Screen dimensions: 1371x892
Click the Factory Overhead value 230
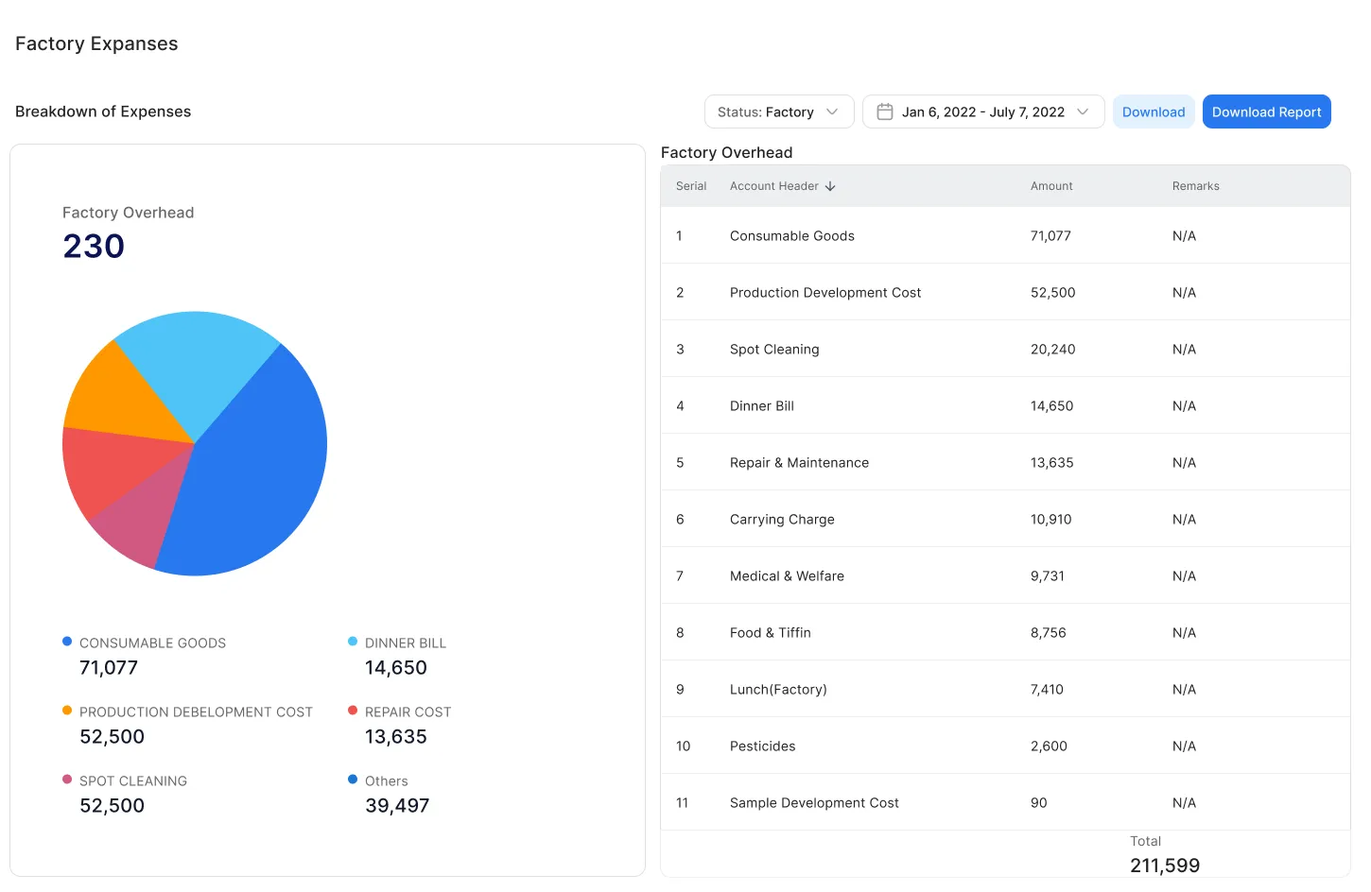93,246
